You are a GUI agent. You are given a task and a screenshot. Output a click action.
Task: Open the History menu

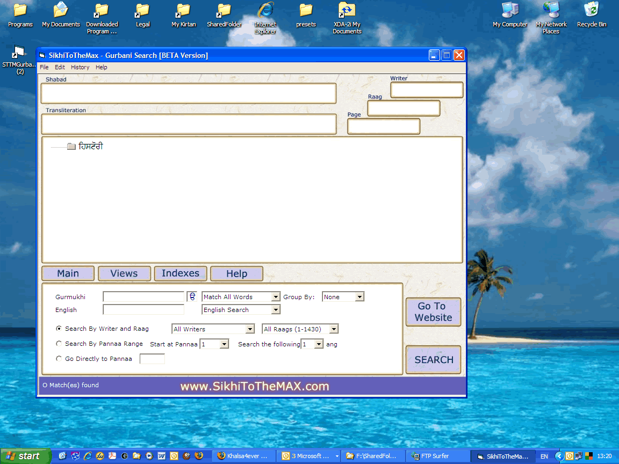click(80, 68)
